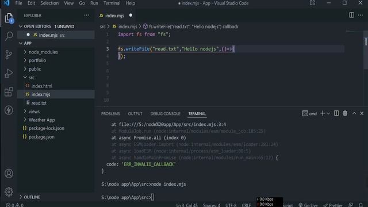Collapse the Open Editors section
368x207 pixels.
click(21, 26)
